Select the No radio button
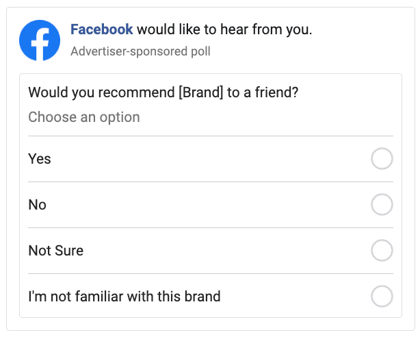Image resolution: width=420 pixels, height=337 pixels. 382,205
